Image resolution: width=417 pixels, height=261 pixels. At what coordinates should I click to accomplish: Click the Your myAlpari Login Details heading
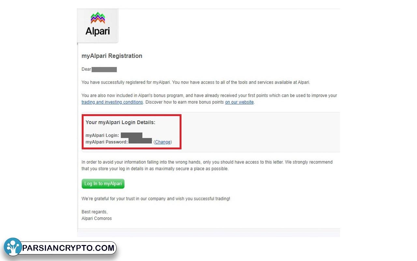[121, 122]
